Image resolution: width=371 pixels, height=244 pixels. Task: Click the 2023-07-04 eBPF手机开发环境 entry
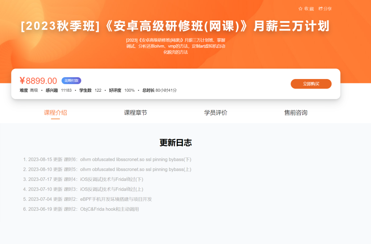click(90, 199)
